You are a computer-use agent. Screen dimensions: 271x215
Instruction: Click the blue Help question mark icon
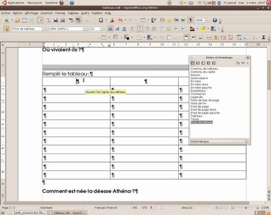point(215,20)
